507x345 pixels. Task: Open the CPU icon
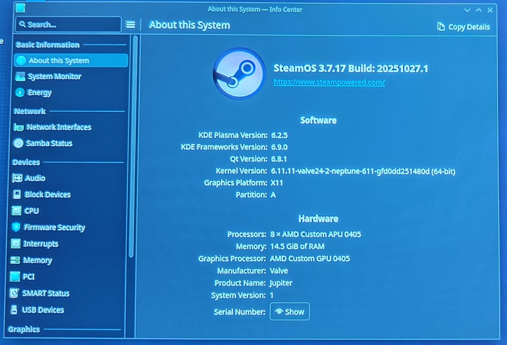pos(16,210)
